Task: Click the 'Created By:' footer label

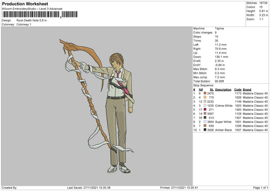Action: click(9, 188)
